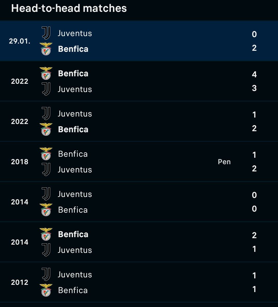Open Juventus team name in 29.01. match
Image resolution: width=278 pixels, height=307 pixels.
pos(75,33)
